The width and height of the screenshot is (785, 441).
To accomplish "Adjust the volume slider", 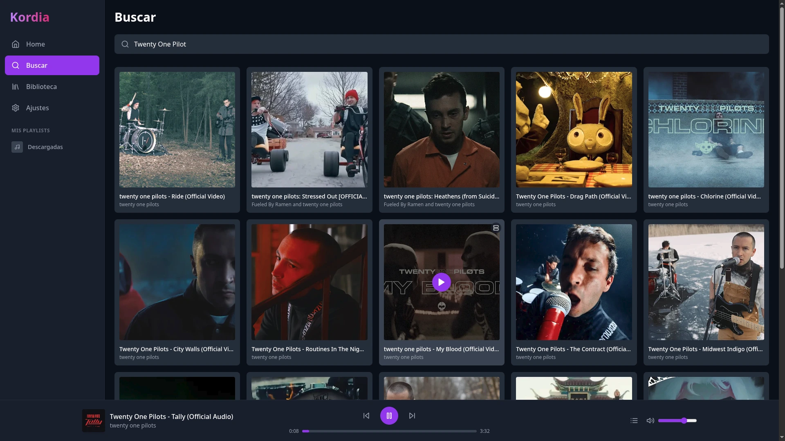I will pyautogui.click(x=677, y=421).
